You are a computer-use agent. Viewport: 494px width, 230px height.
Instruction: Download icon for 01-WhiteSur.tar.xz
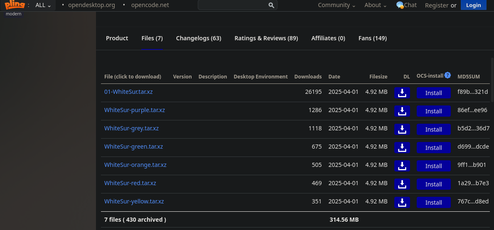point(402,93)
